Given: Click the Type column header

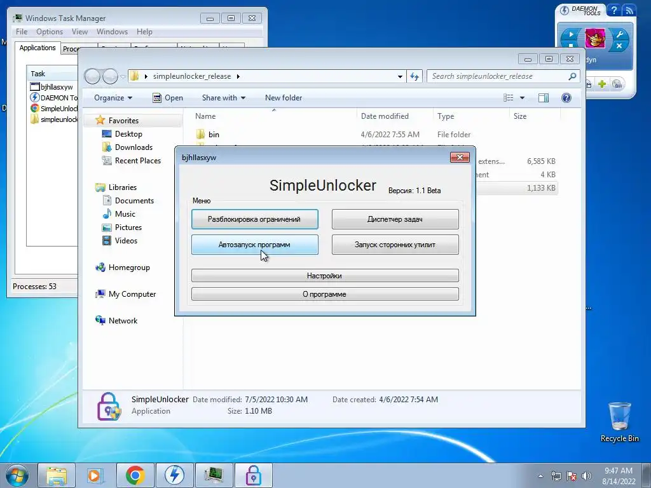Looking at the screenshot, I should tap(471, 116).
